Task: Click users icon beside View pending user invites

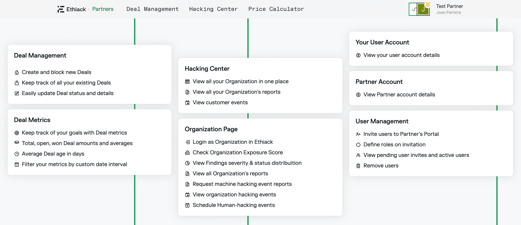Action: coord(358,155)
